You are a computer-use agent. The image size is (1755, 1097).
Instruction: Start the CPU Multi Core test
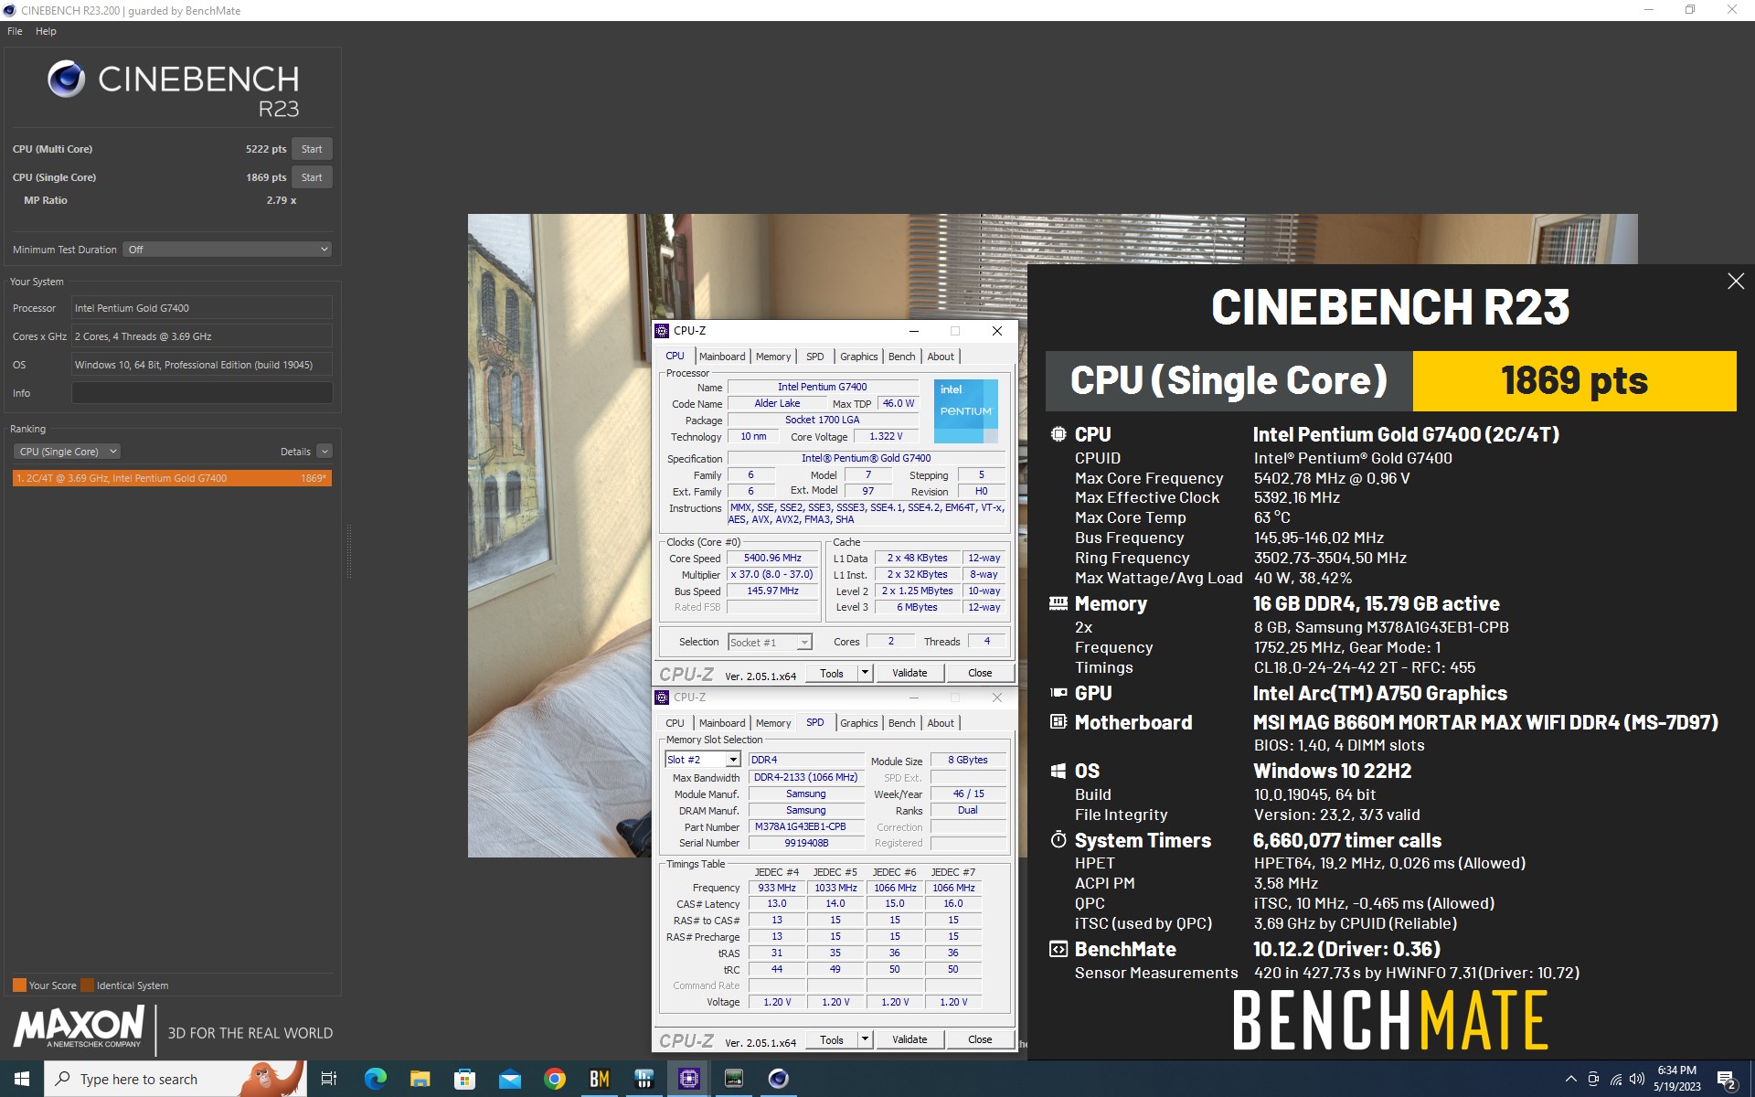(x=312, y=149)
